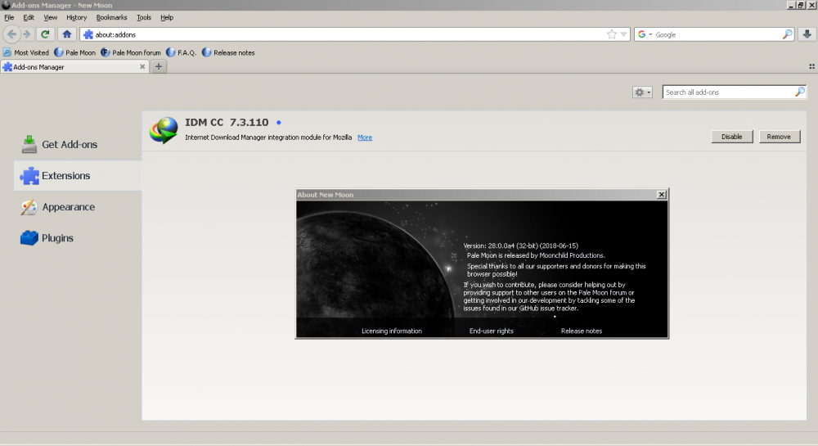Image resolution: width=818 pixels, height=446 pixels.
Task: Reload the page with the refresh icon
Action: [46, 34]
